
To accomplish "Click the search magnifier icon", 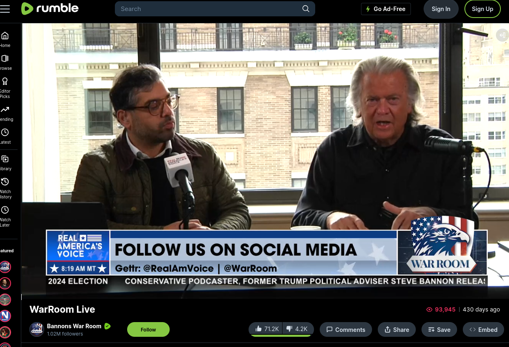I will pos(306,9).
